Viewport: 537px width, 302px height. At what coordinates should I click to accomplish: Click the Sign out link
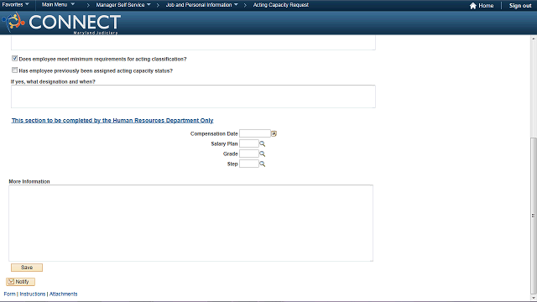click(x=520, y=6)
